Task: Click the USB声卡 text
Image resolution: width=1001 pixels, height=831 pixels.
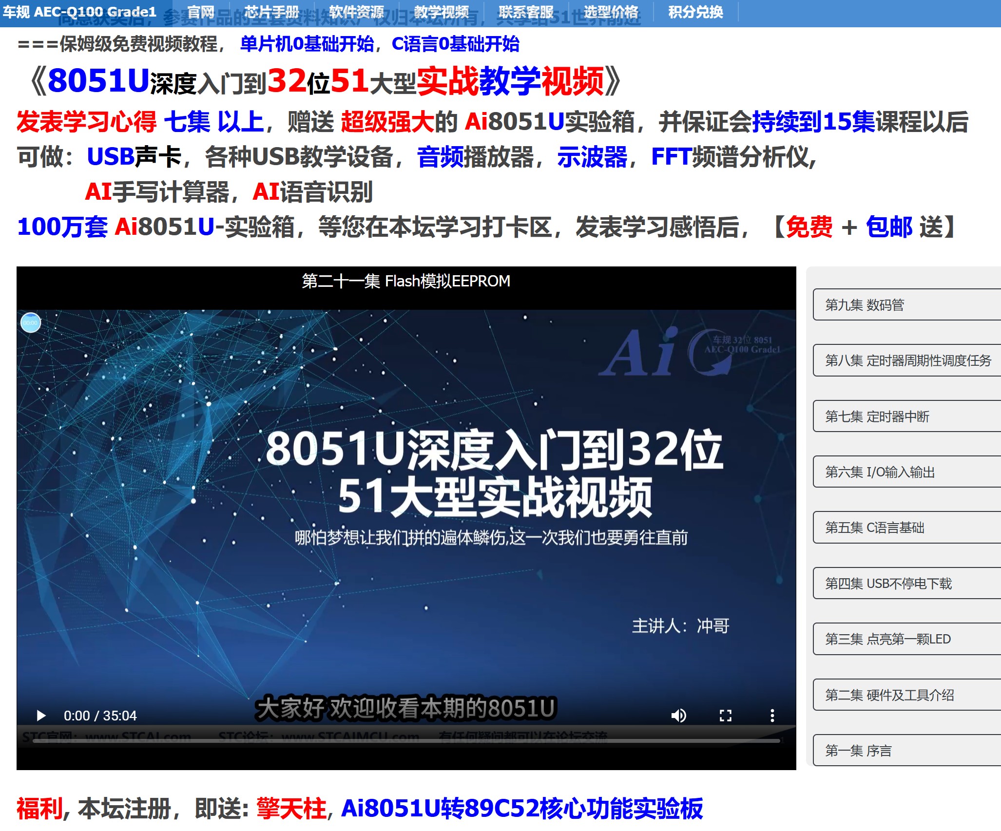Action: (x=134, y=157)
